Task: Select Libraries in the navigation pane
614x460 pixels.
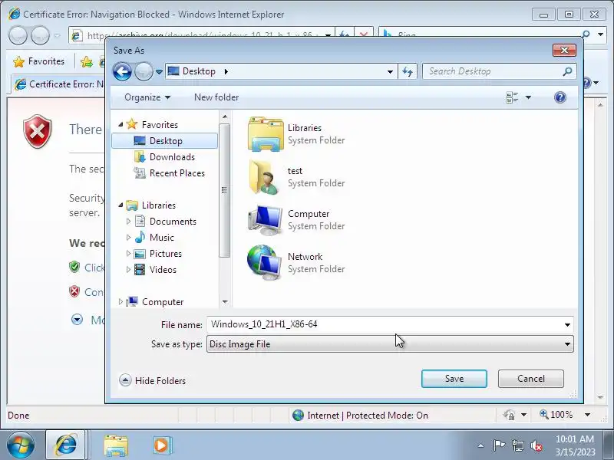Action: tap(159, 205)
